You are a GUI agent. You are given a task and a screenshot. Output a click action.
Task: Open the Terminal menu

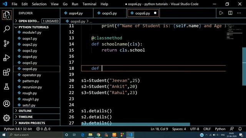coord(90,4)
